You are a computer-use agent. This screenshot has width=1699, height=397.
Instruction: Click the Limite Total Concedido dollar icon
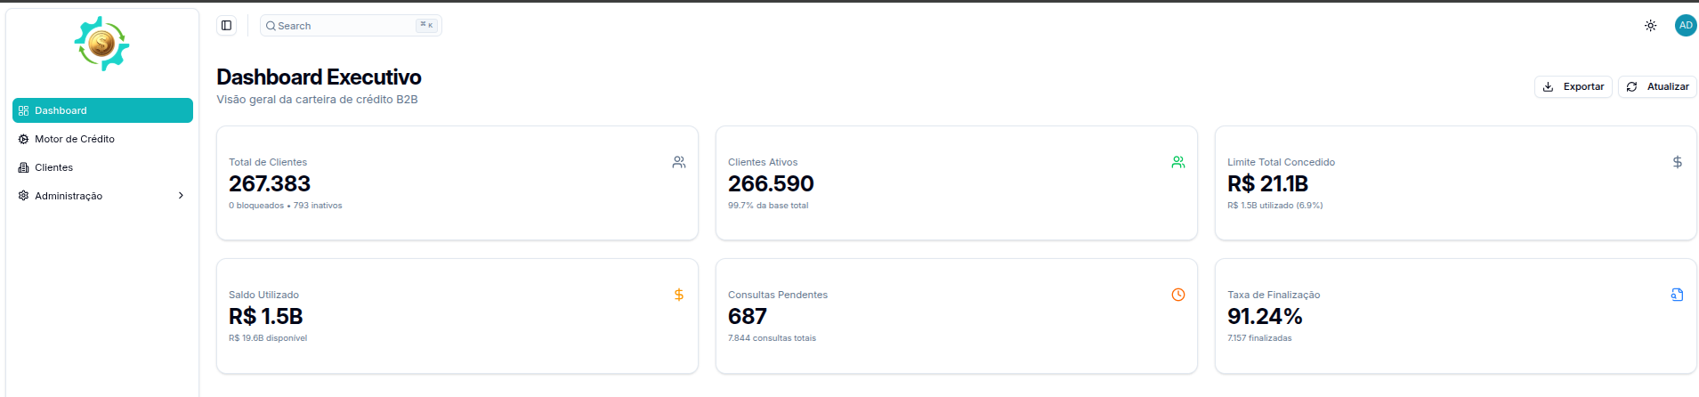1678,162
